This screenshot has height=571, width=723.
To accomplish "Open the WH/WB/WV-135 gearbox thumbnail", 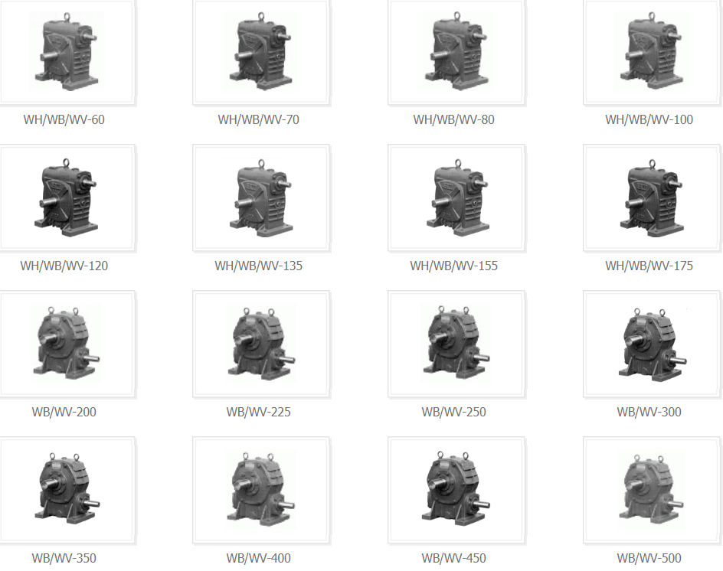I will (261, 199).
